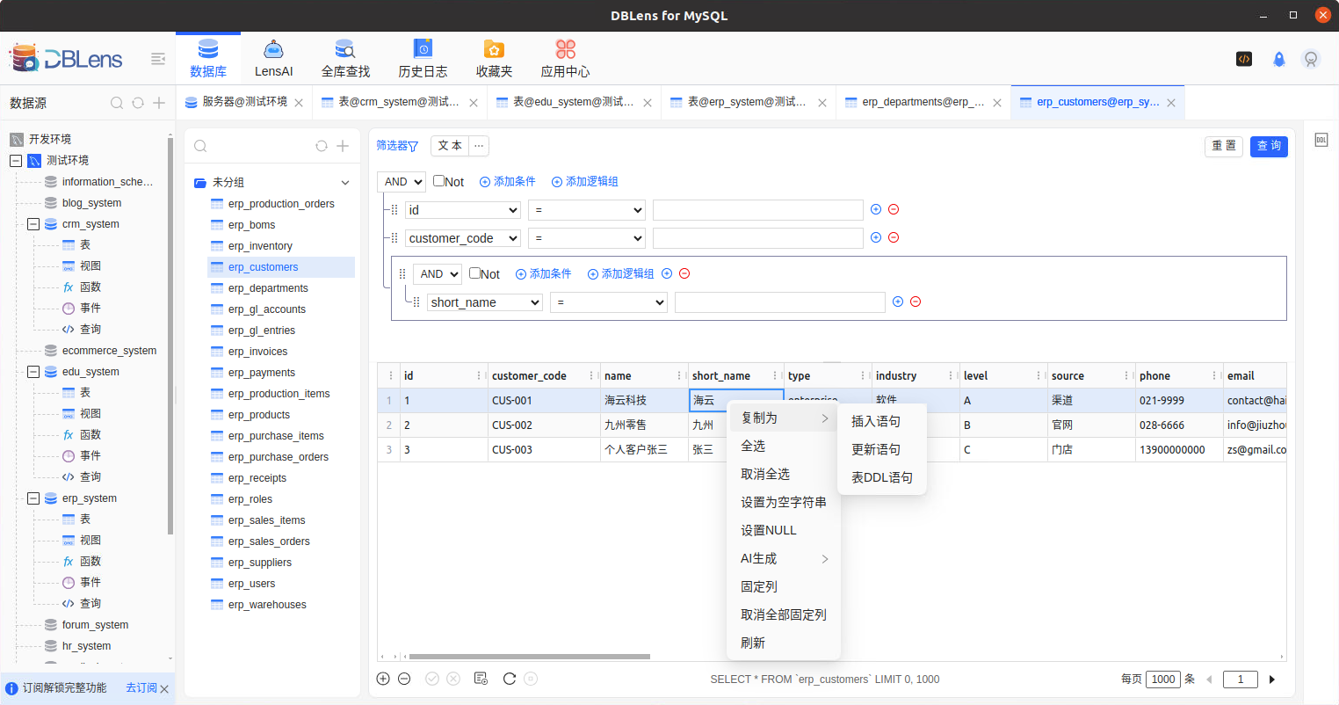Add a new data source

point(159,103)
